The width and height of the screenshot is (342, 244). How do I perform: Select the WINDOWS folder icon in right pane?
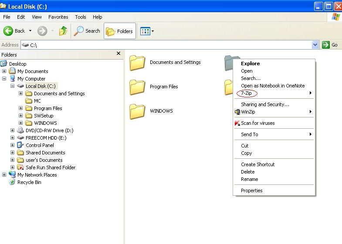tap(137, 111)
